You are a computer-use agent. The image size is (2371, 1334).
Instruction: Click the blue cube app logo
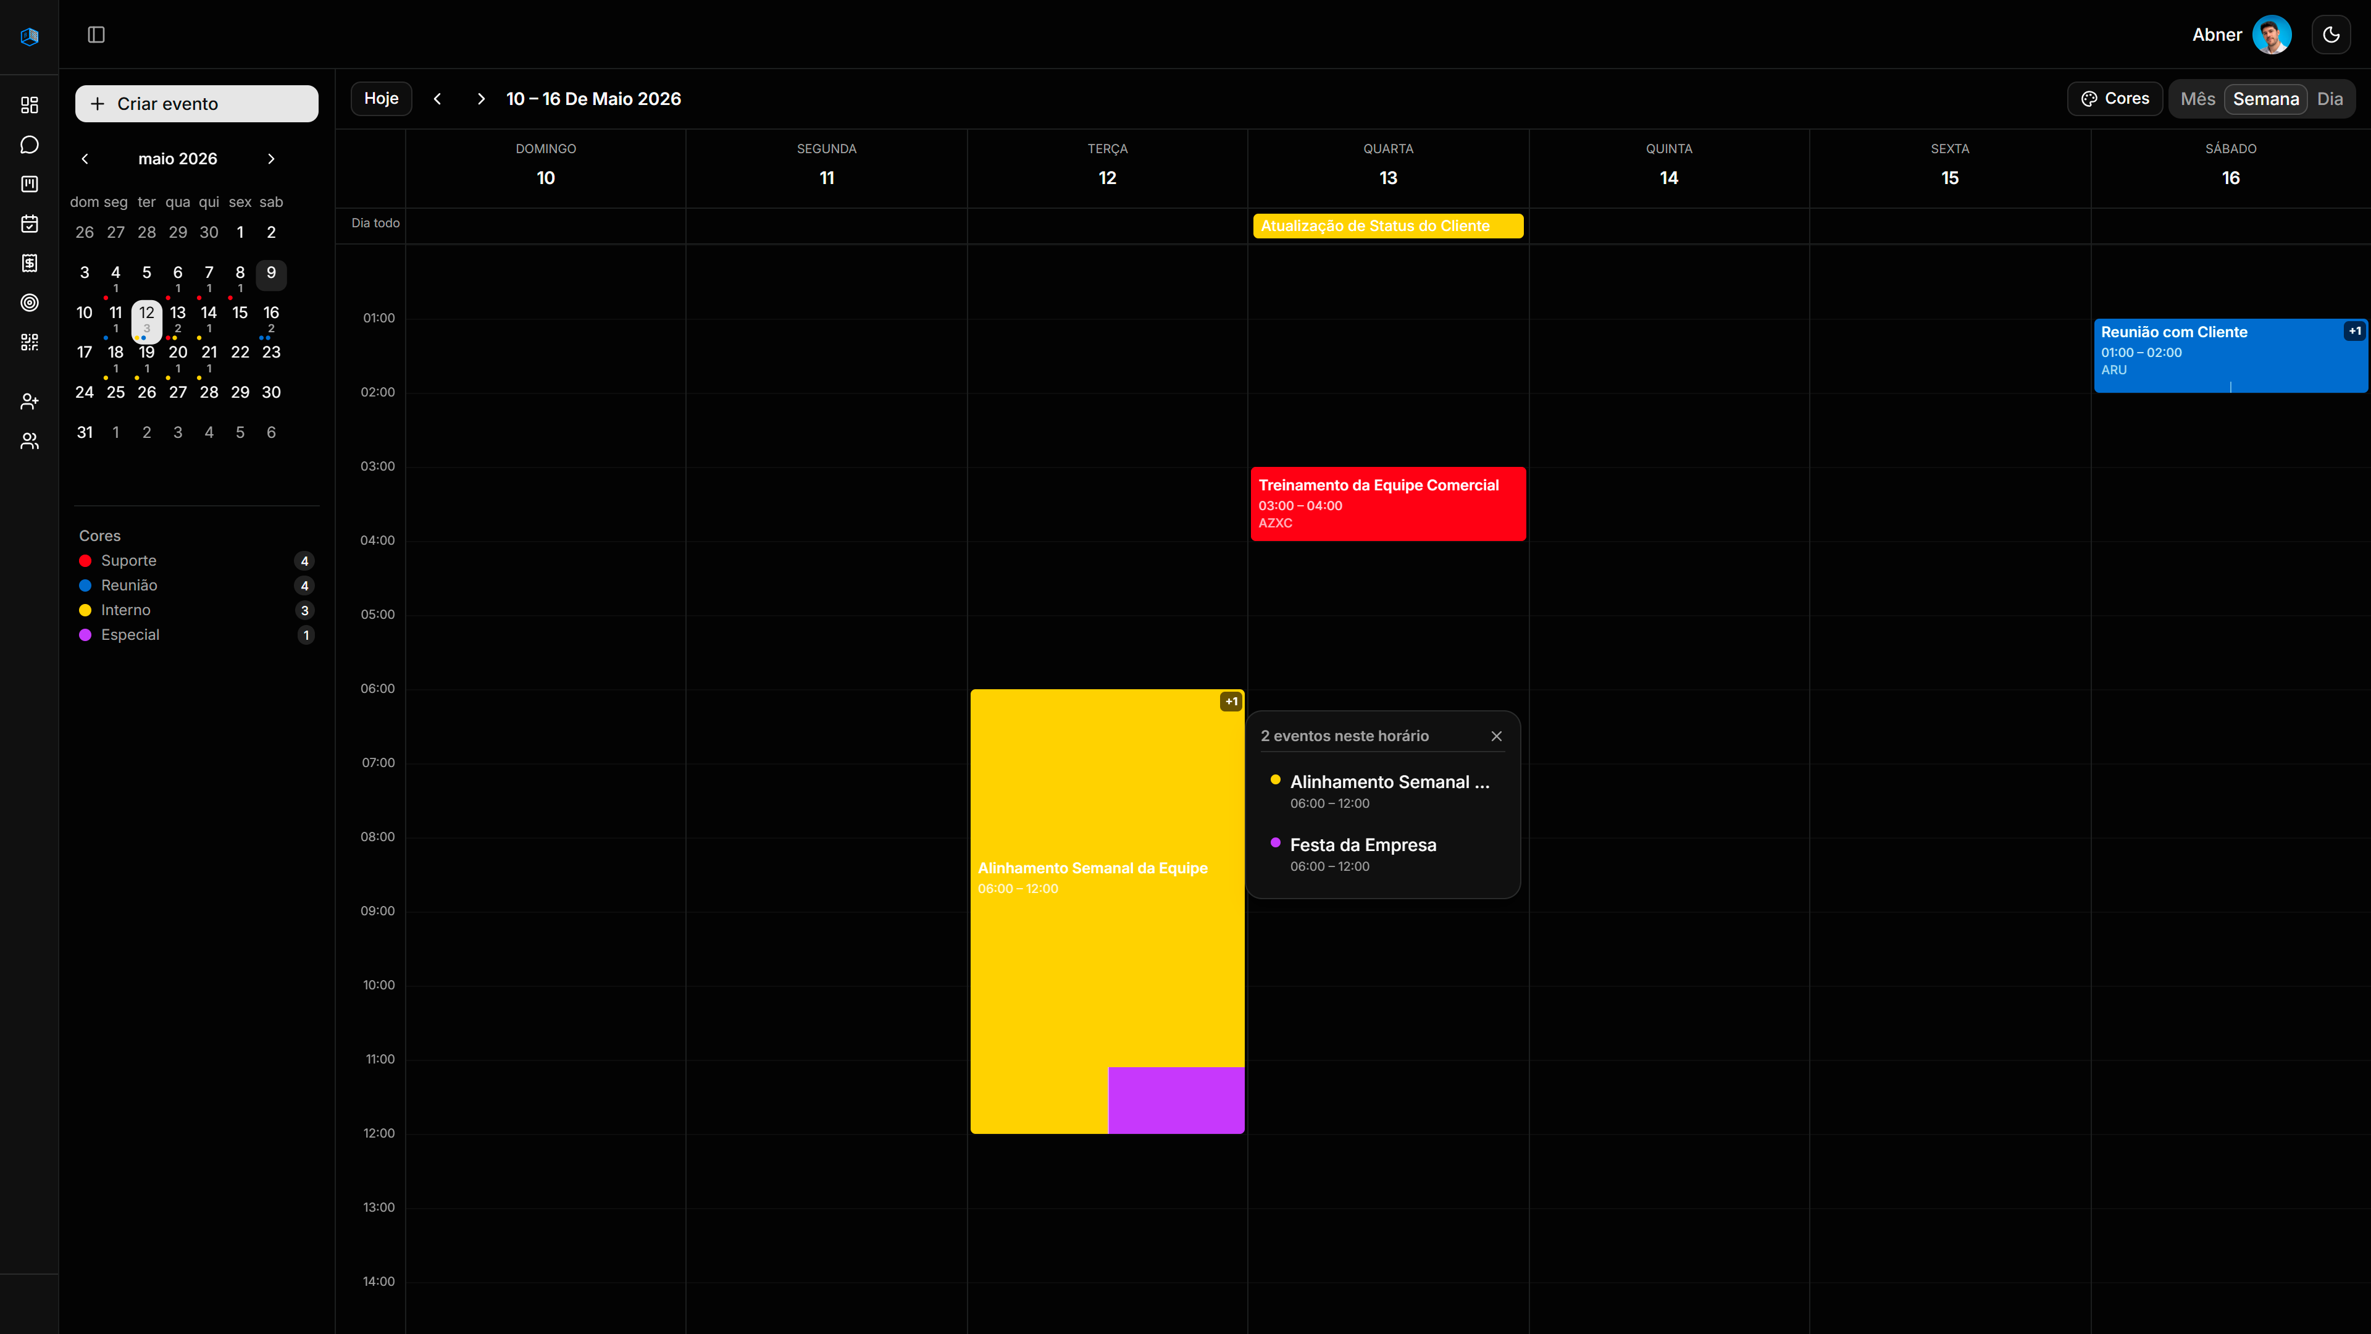pyautogui.click(x=30, y=36)
